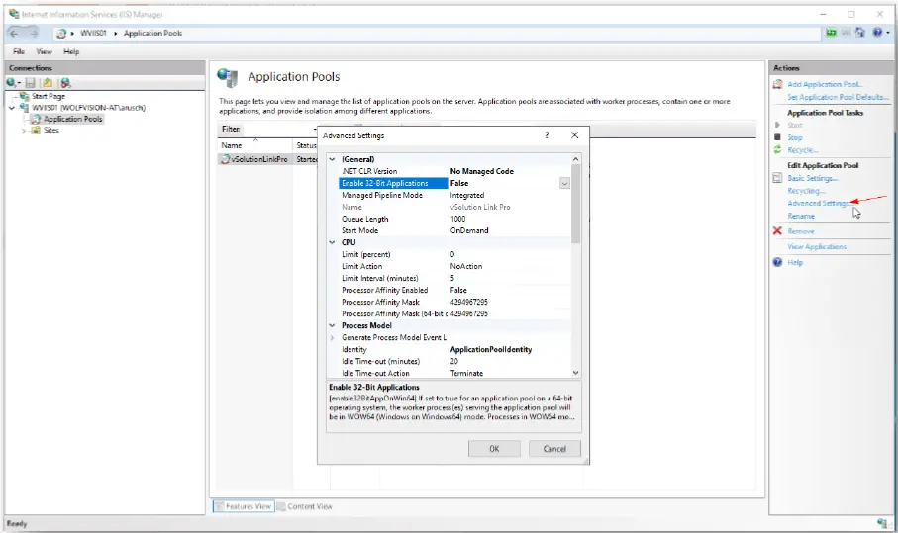The image size is (898, 533).
Task: Click the Basic Settings icon
Action: 778,178
